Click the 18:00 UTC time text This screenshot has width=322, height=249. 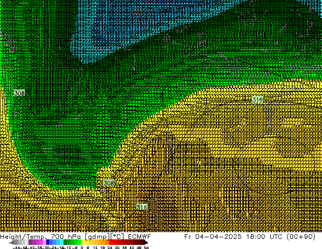263,237
